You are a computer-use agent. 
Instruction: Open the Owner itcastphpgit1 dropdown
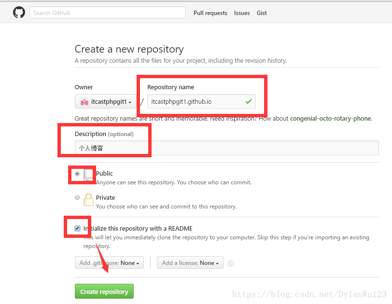click(x=106, y=101)
